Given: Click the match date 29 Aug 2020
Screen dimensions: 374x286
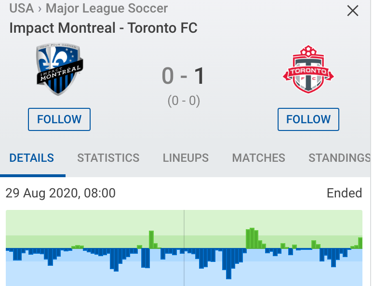Looking at the screenshot, I should pyautogui.click(x=43, y=193).
